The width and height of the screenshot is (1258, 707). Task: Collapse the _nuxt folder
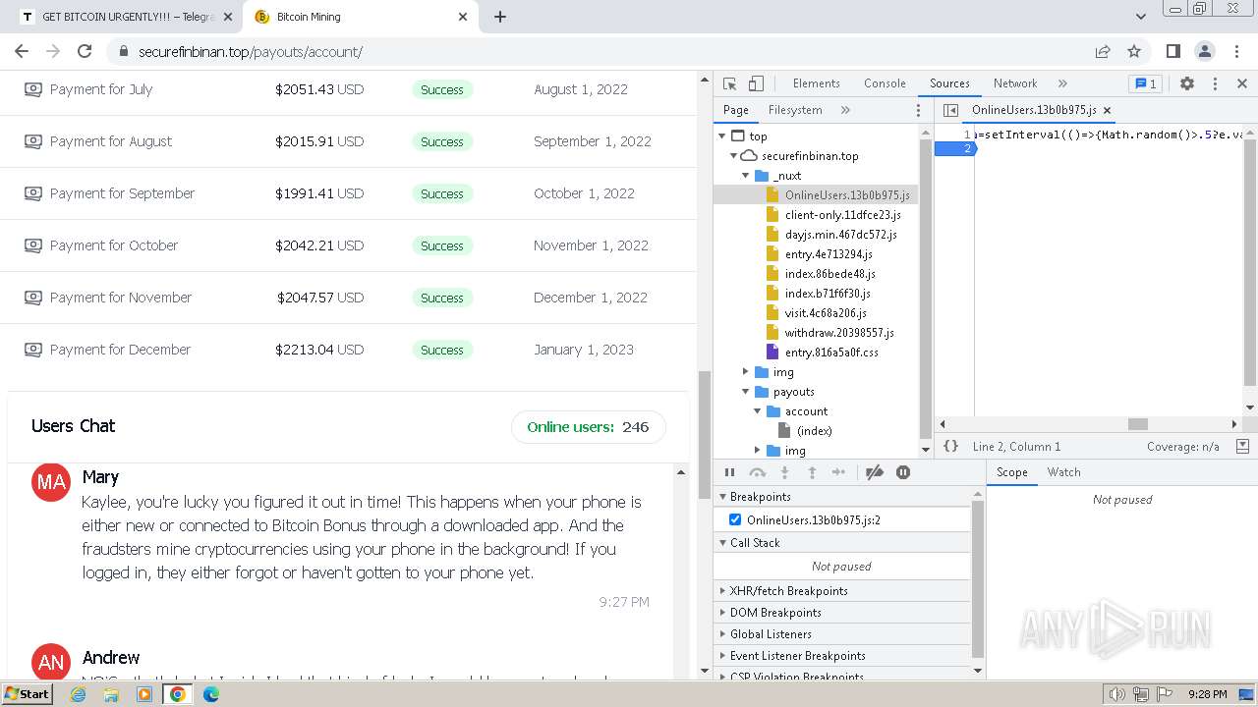745,176
